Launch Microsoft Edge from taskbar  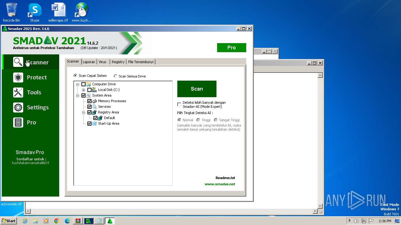67,221
